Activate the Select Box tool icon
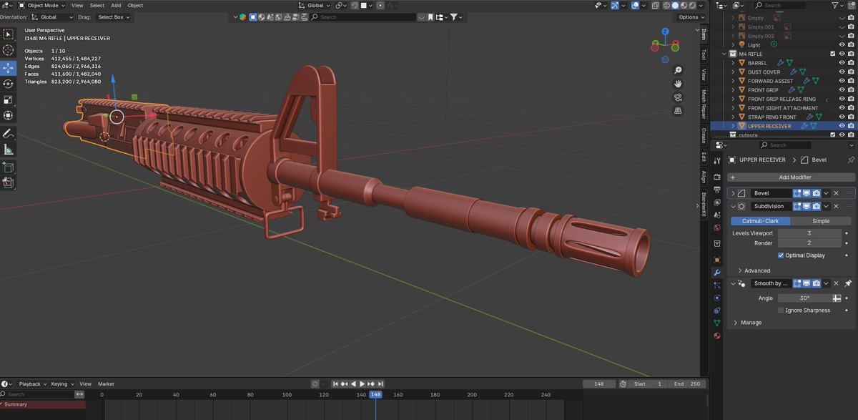This screenshot has height=420, width=858. tap(8, 34)
